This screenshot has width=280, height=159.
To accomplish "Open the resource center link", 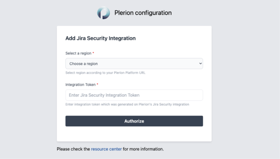I will point(106,149).
